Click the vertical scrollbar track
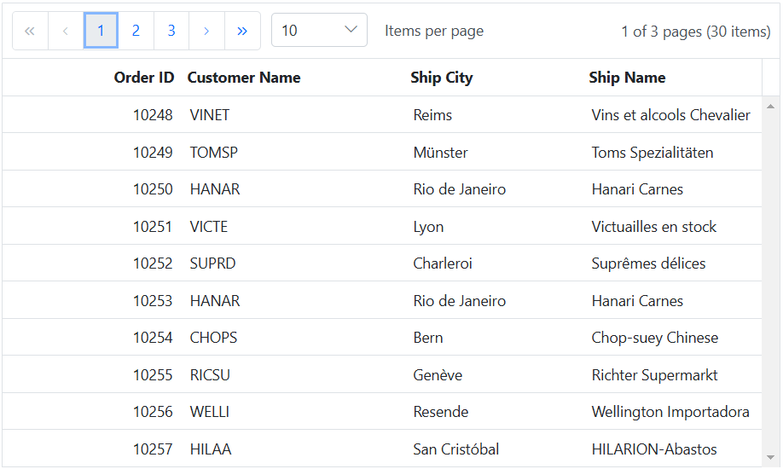783x469 pixels. (770, 281)
